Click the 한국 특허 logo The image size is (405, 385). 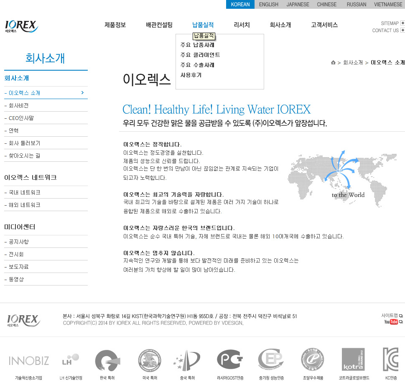[x=107, y=360]
